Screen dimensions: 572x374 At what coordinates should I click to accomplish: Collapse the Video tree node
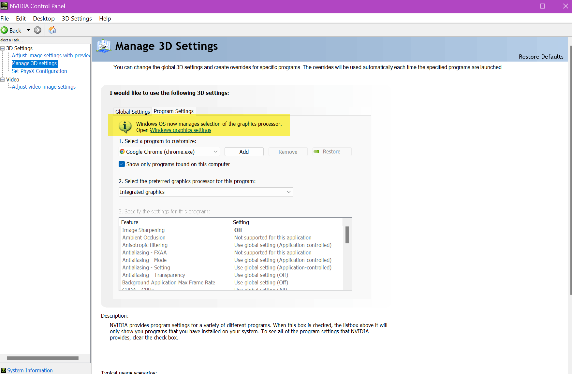coord(3,79)
